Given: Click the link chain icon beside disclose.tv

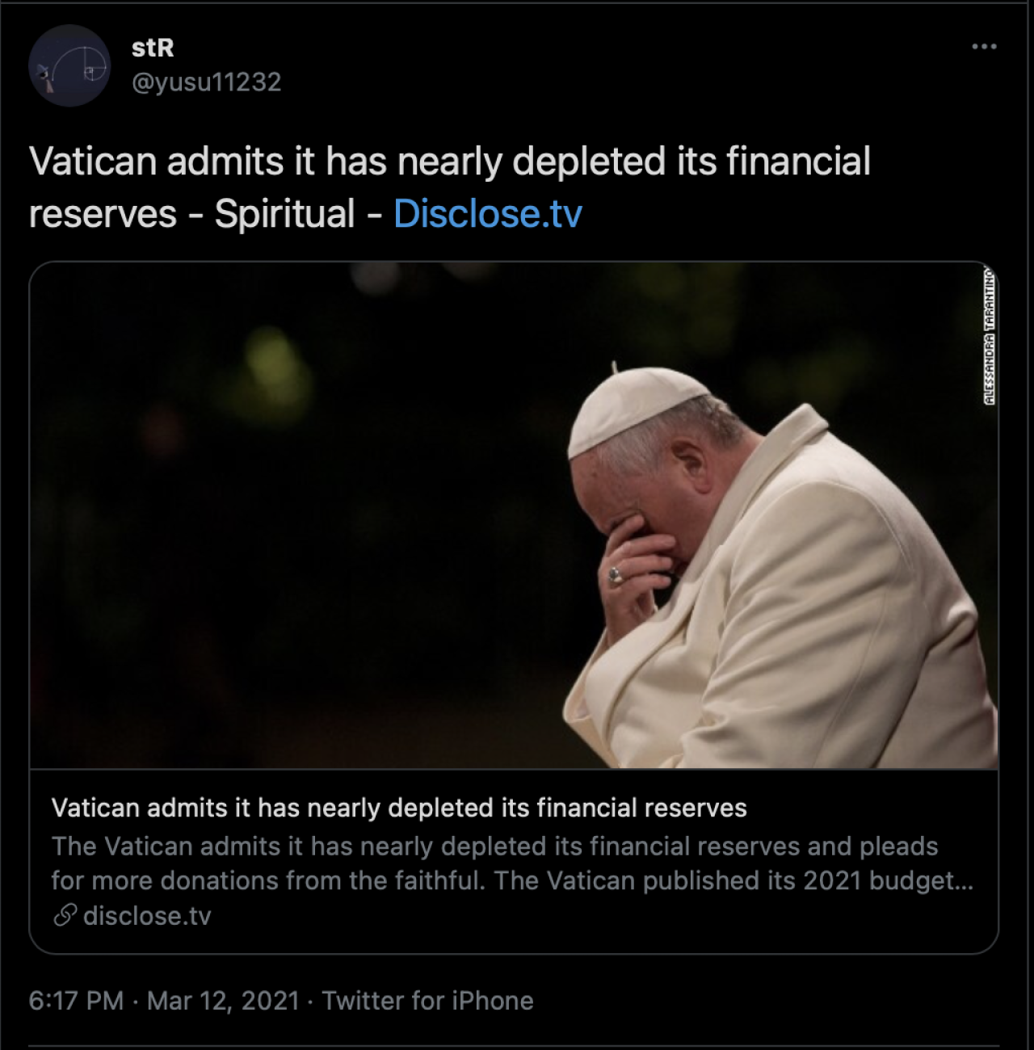Looking at the screenshot, I should click(65, 915).
